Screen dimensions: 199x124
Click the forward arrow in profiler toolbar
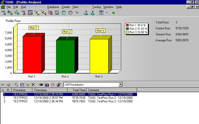click(8, 85)
